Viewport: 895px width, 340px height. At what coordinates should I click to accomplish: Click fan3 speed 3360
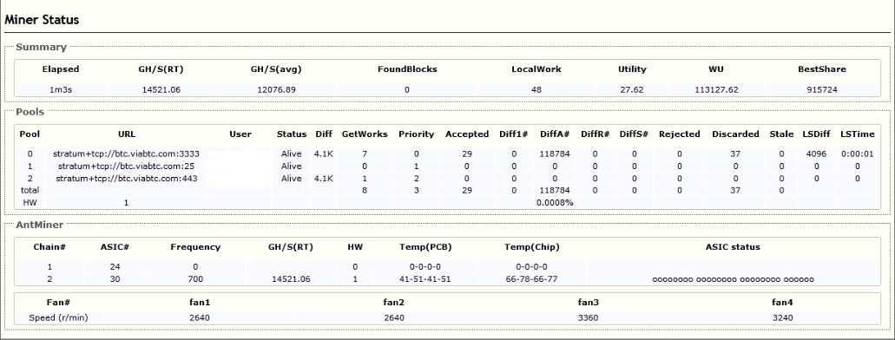coord(588,317)
